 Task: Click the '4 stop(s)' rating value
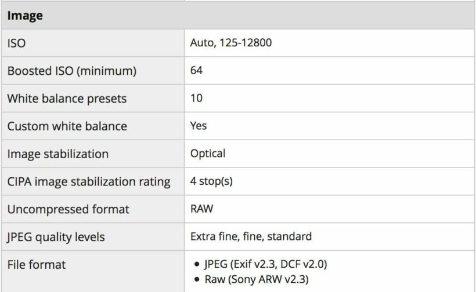pos(211,181)
